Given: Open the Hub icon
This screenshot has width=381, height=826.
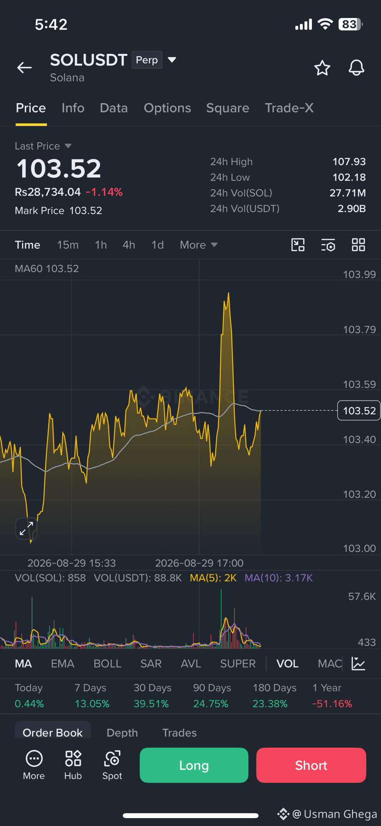Looking at the screenshot, I should [73, 765].
